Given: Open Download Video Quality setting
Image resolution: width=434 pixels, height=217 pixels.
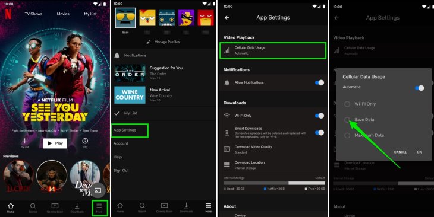Looking at the screenshot, I should [273, 149].
